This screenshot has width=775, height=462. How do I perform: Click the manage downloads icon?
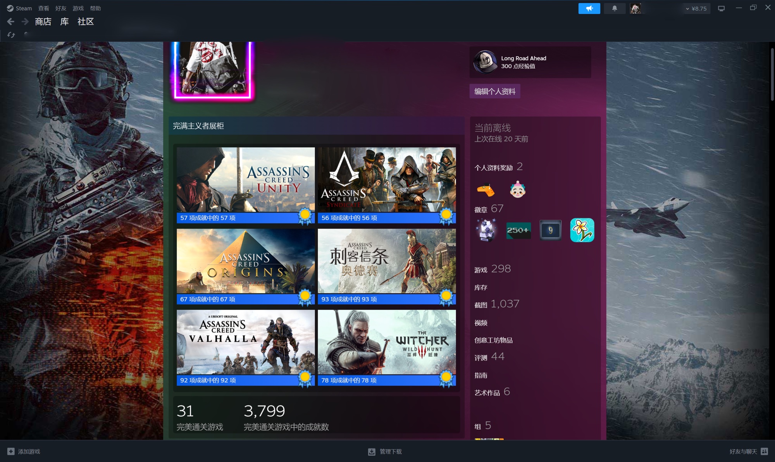click(372, 452)
